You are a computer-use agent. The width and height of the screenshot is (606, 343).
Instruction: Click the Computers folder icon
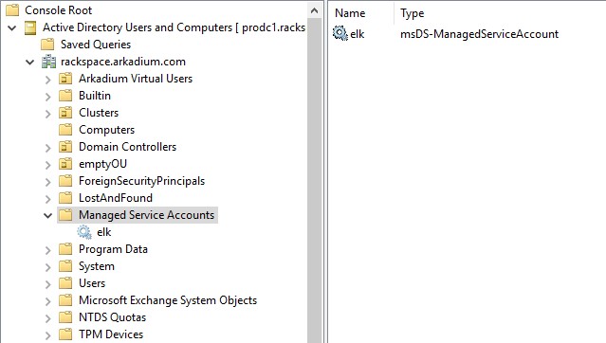pyautogui.click(x=65, y=130)
